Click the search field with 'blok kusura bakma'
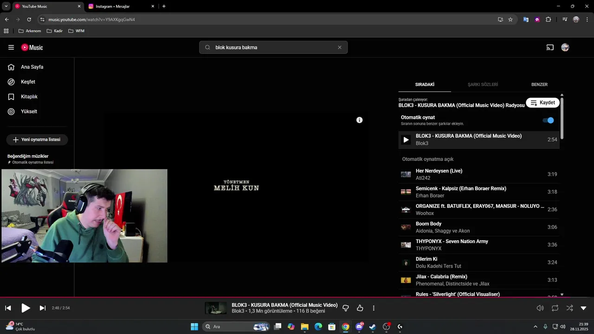The image size is (594, 334). click(274, 47)
